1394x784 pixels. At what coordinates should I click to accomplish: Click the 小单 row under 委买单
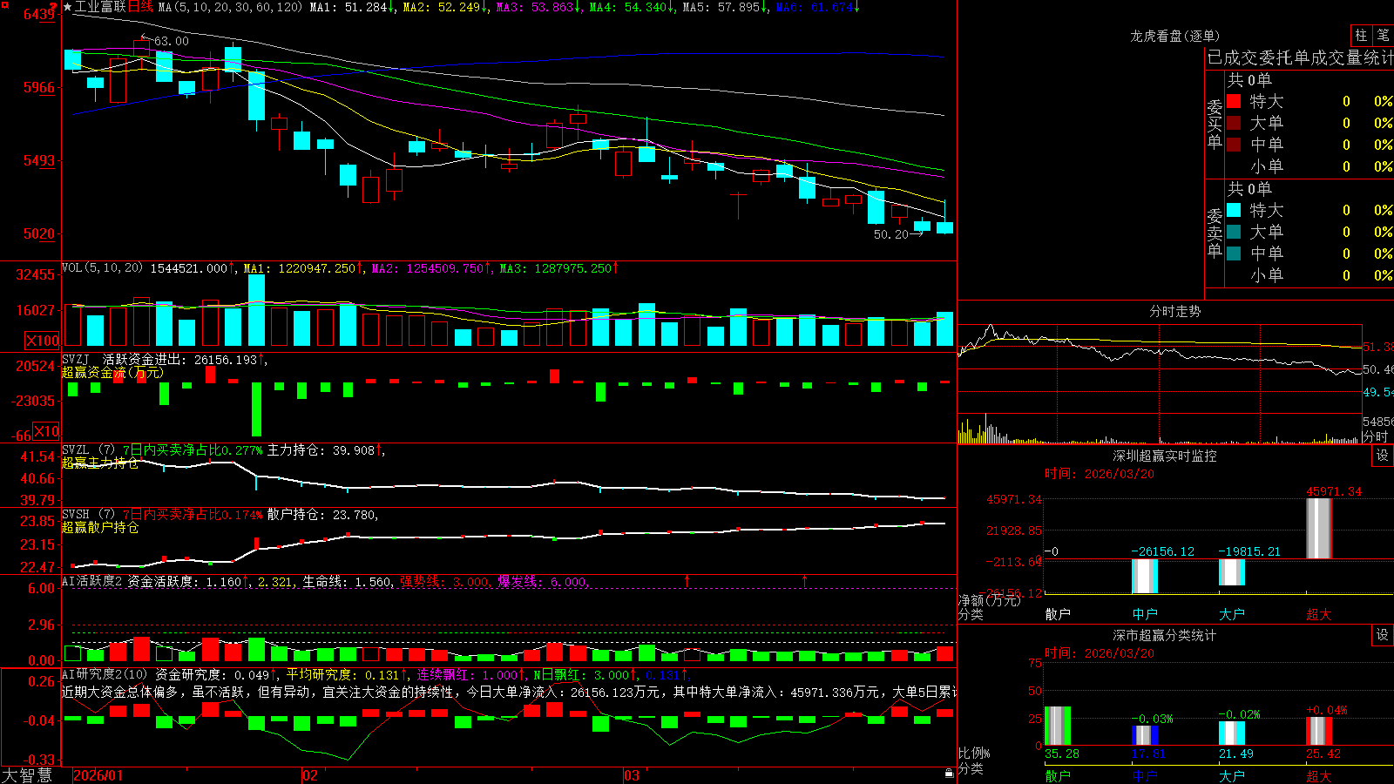pyautogui.click(x=1310, y=166)
